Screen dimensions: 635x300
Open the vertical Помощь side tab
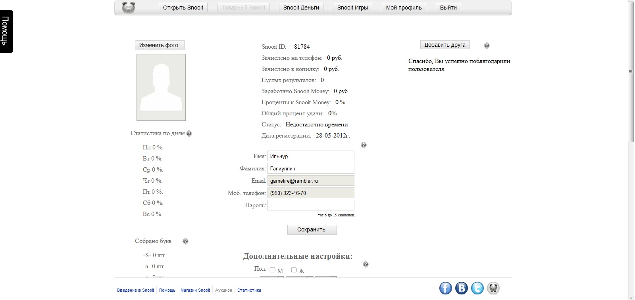[x=6, y=31]
